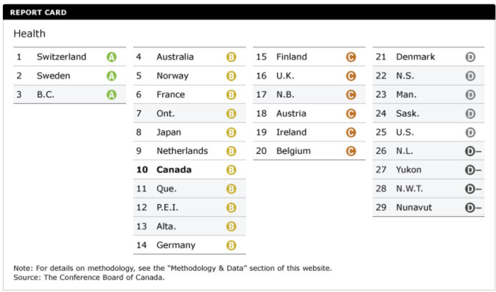This screenshot has width=496, height=292.
Task: Click the orange C grade icon beside Finland
Action: (x=351, y=57)
